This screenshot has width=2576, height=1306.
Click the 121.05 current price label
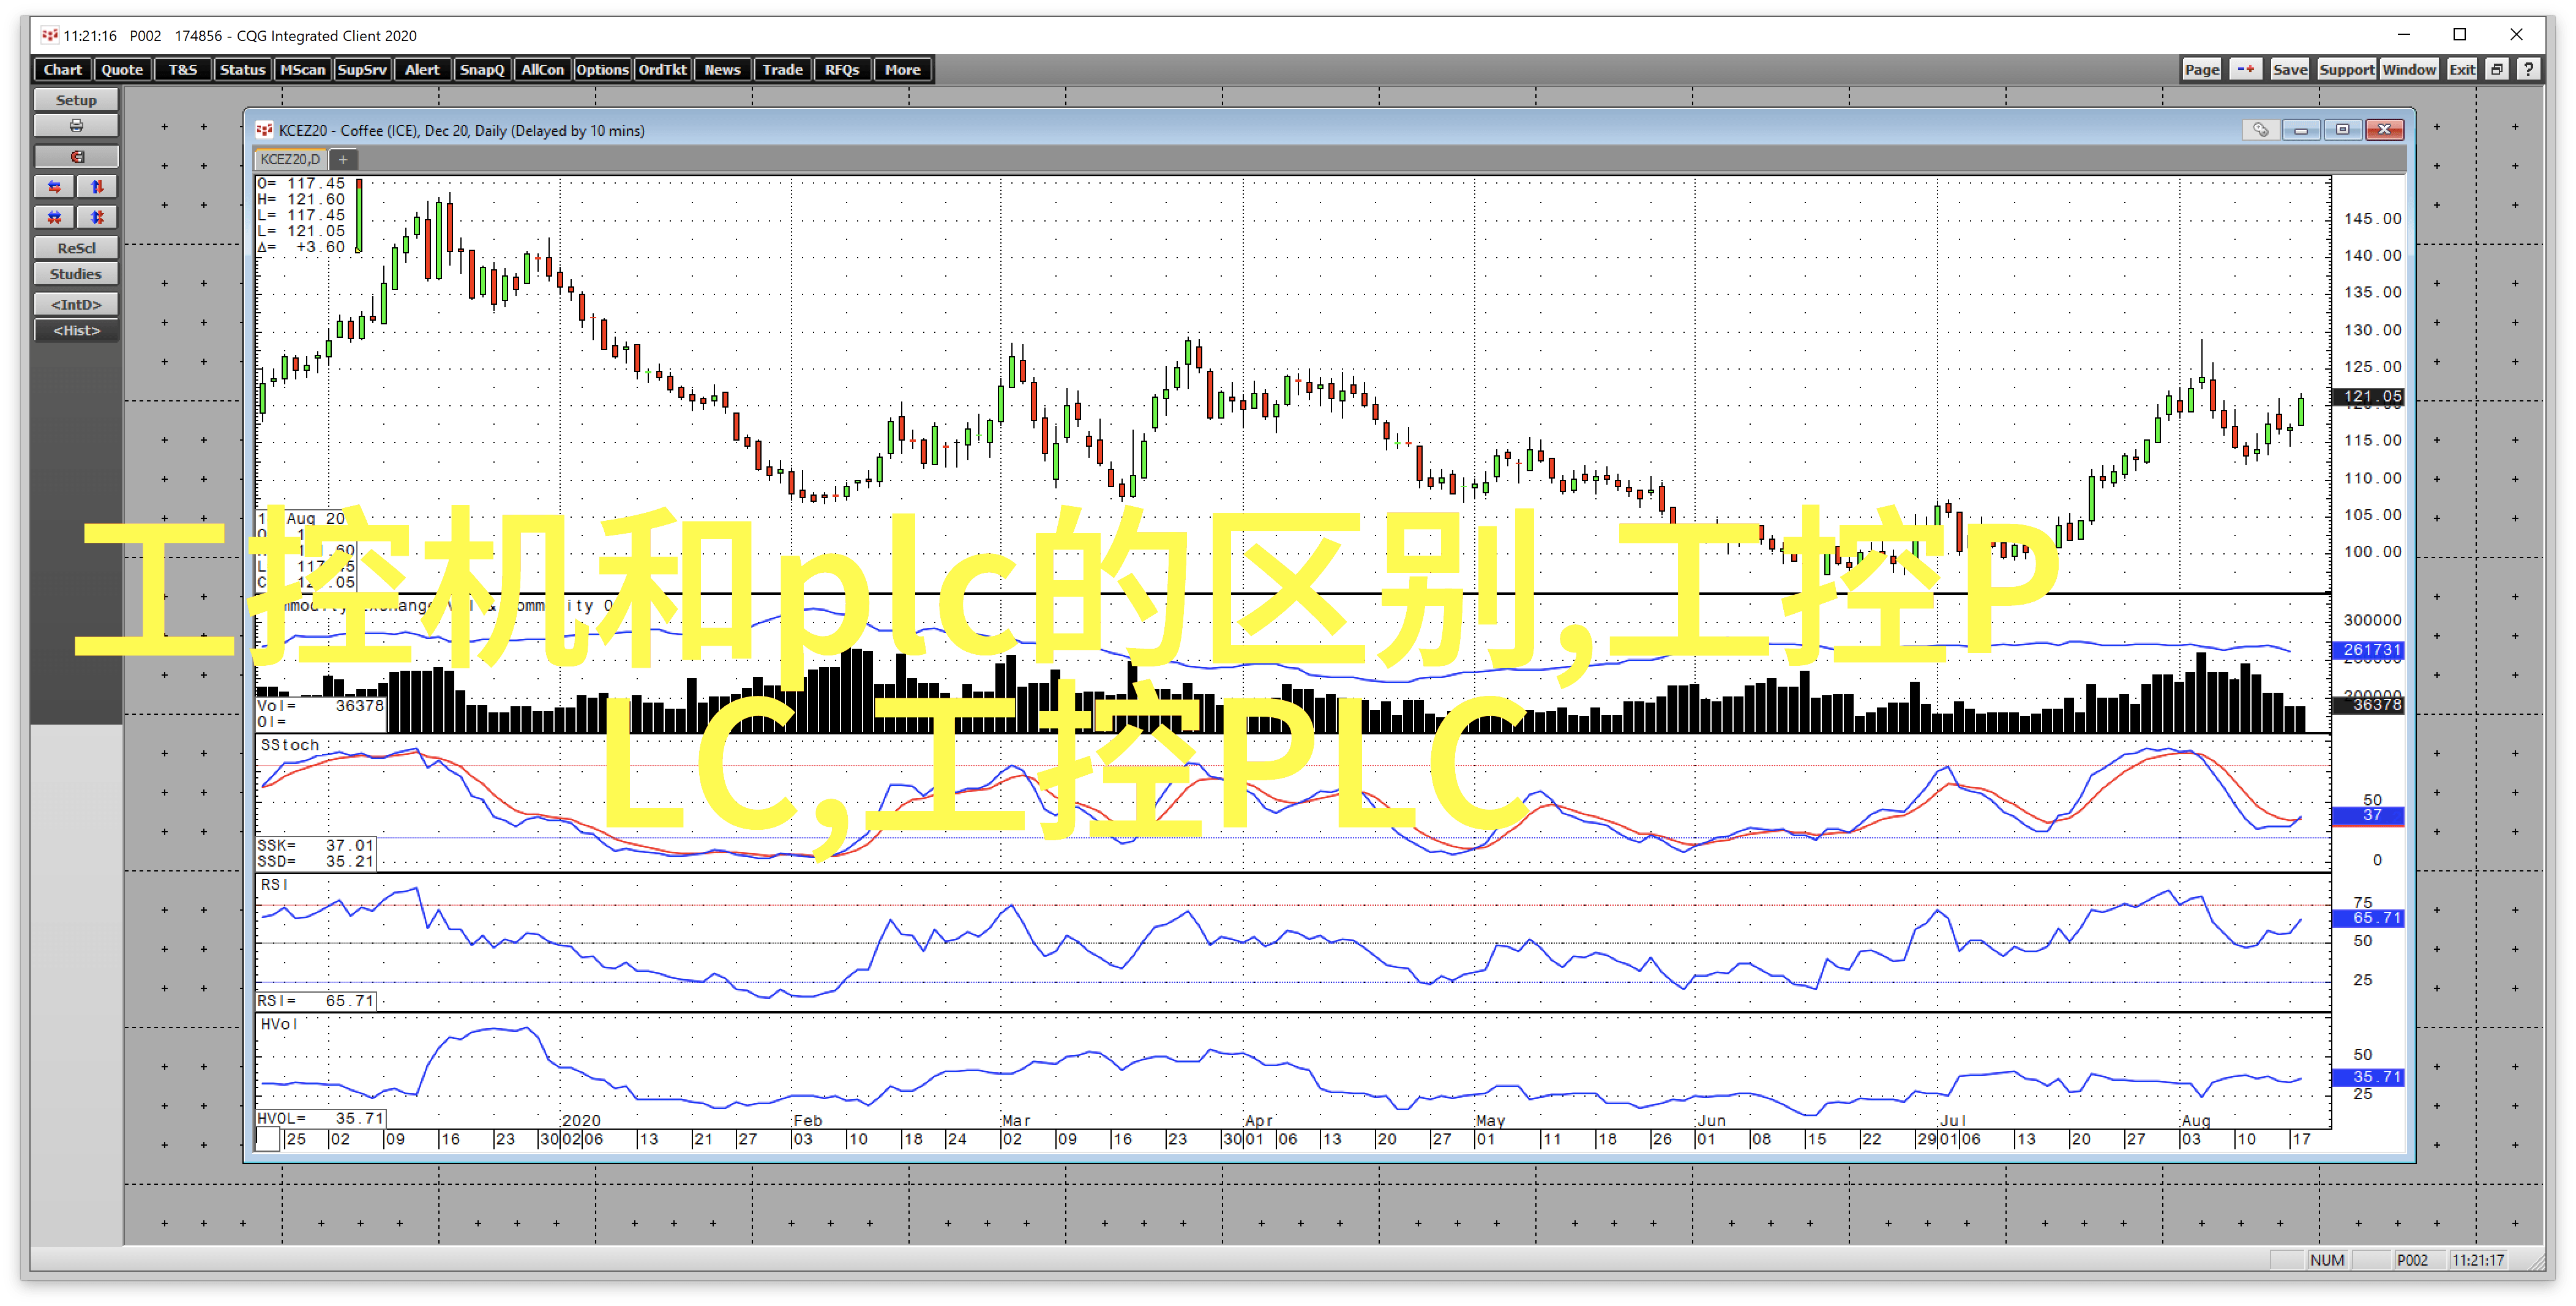[2368, 396]
